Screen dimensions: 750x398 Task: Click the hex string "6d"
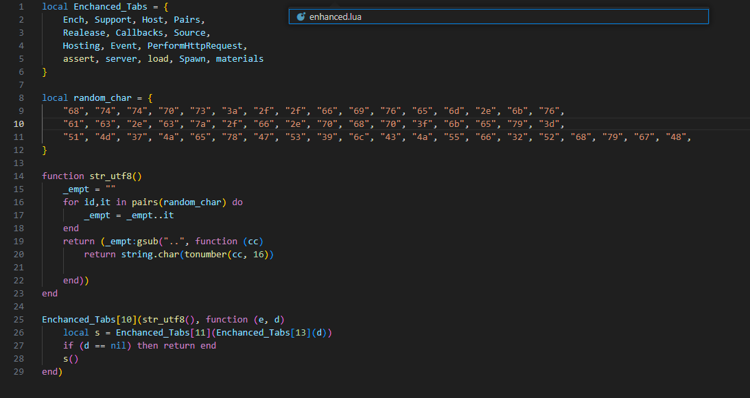(454, 111)
